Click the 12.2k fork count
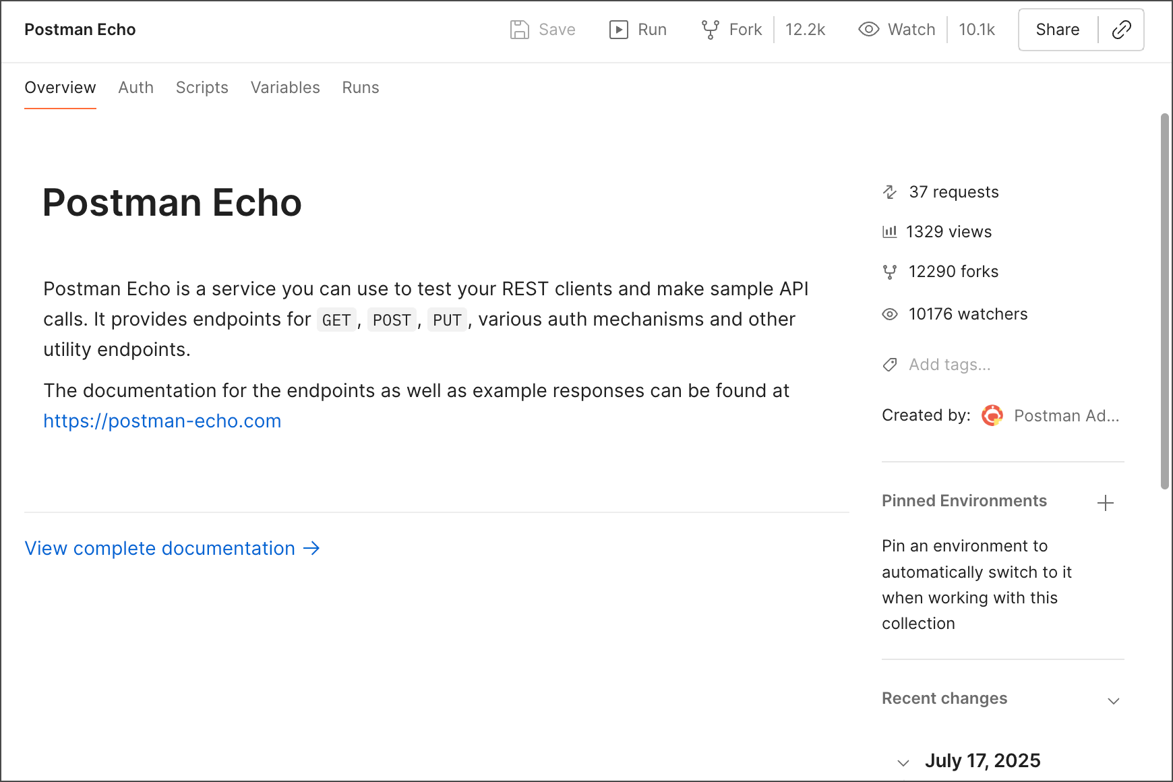This screenshot has width=1173, height=782. pyautogui.click(x=805, y=30)
